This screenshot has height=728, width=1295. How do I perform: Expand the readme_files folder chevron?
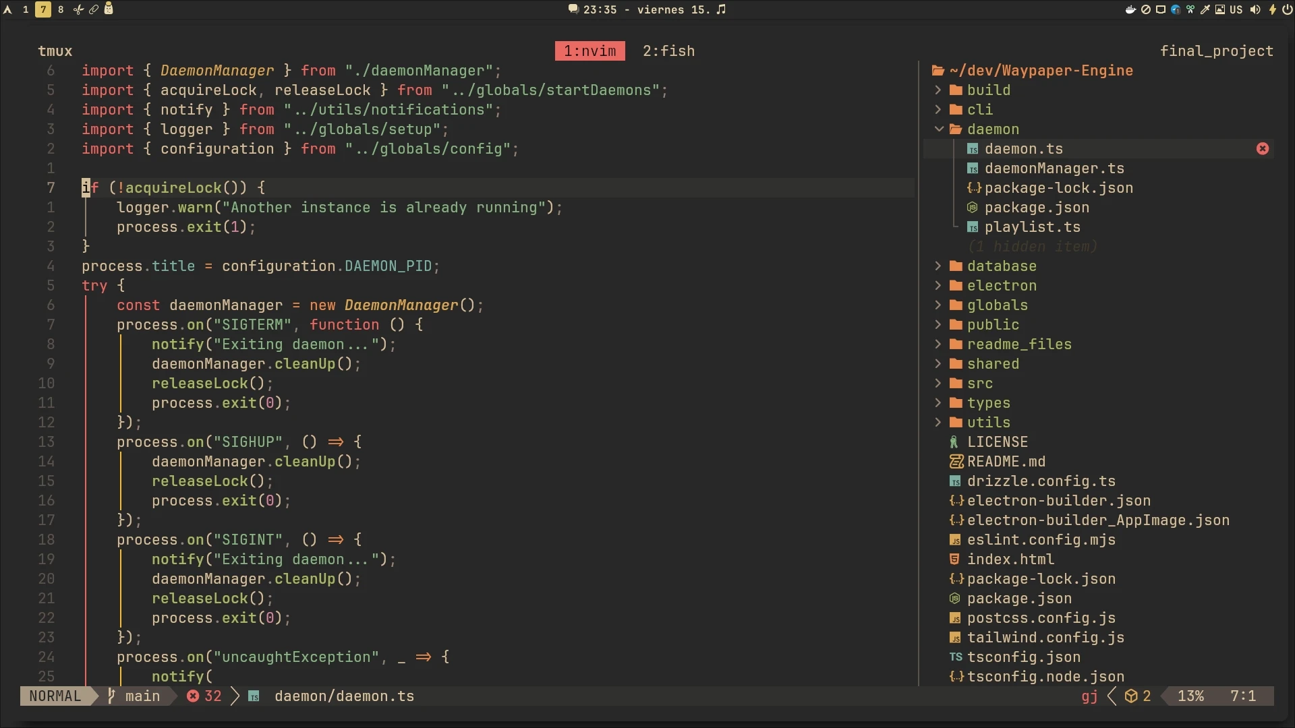coord(938,344)
